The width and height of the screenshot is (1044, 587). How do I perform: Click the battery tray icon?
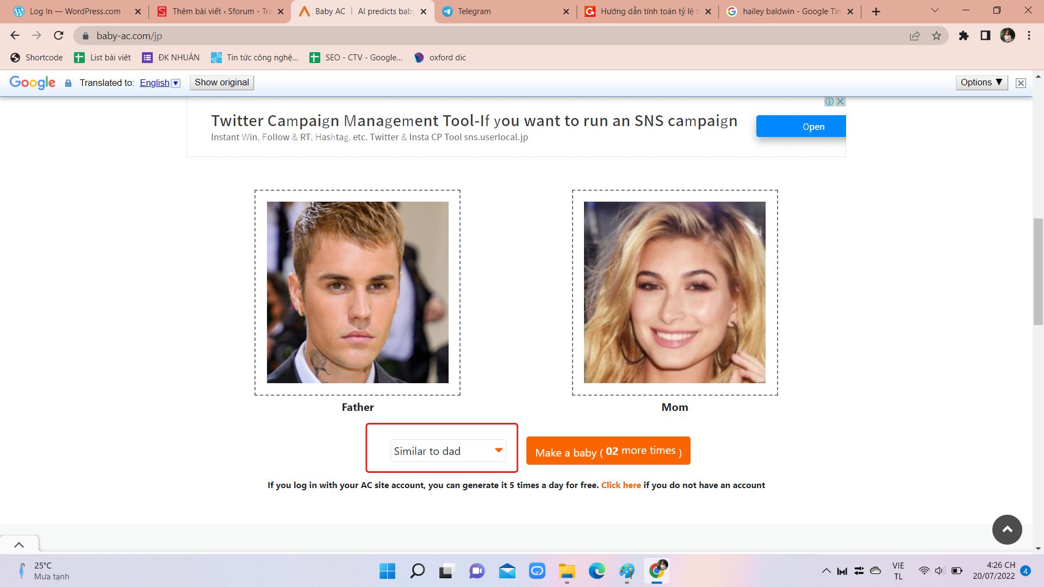[957, 571]
